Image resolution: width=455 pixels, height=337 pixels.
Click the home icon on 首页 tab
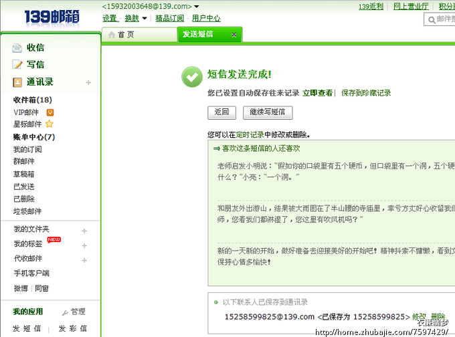click(x=112, y=35)
